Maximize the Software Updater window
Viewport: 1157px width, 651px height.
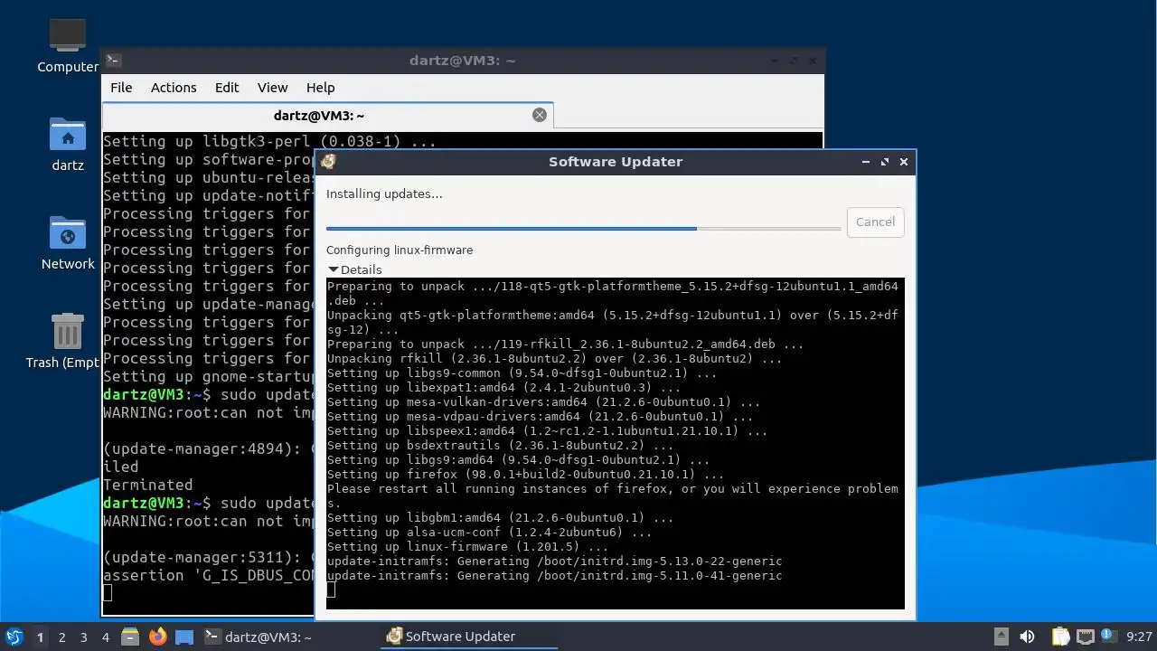click(x=885, y=162)
